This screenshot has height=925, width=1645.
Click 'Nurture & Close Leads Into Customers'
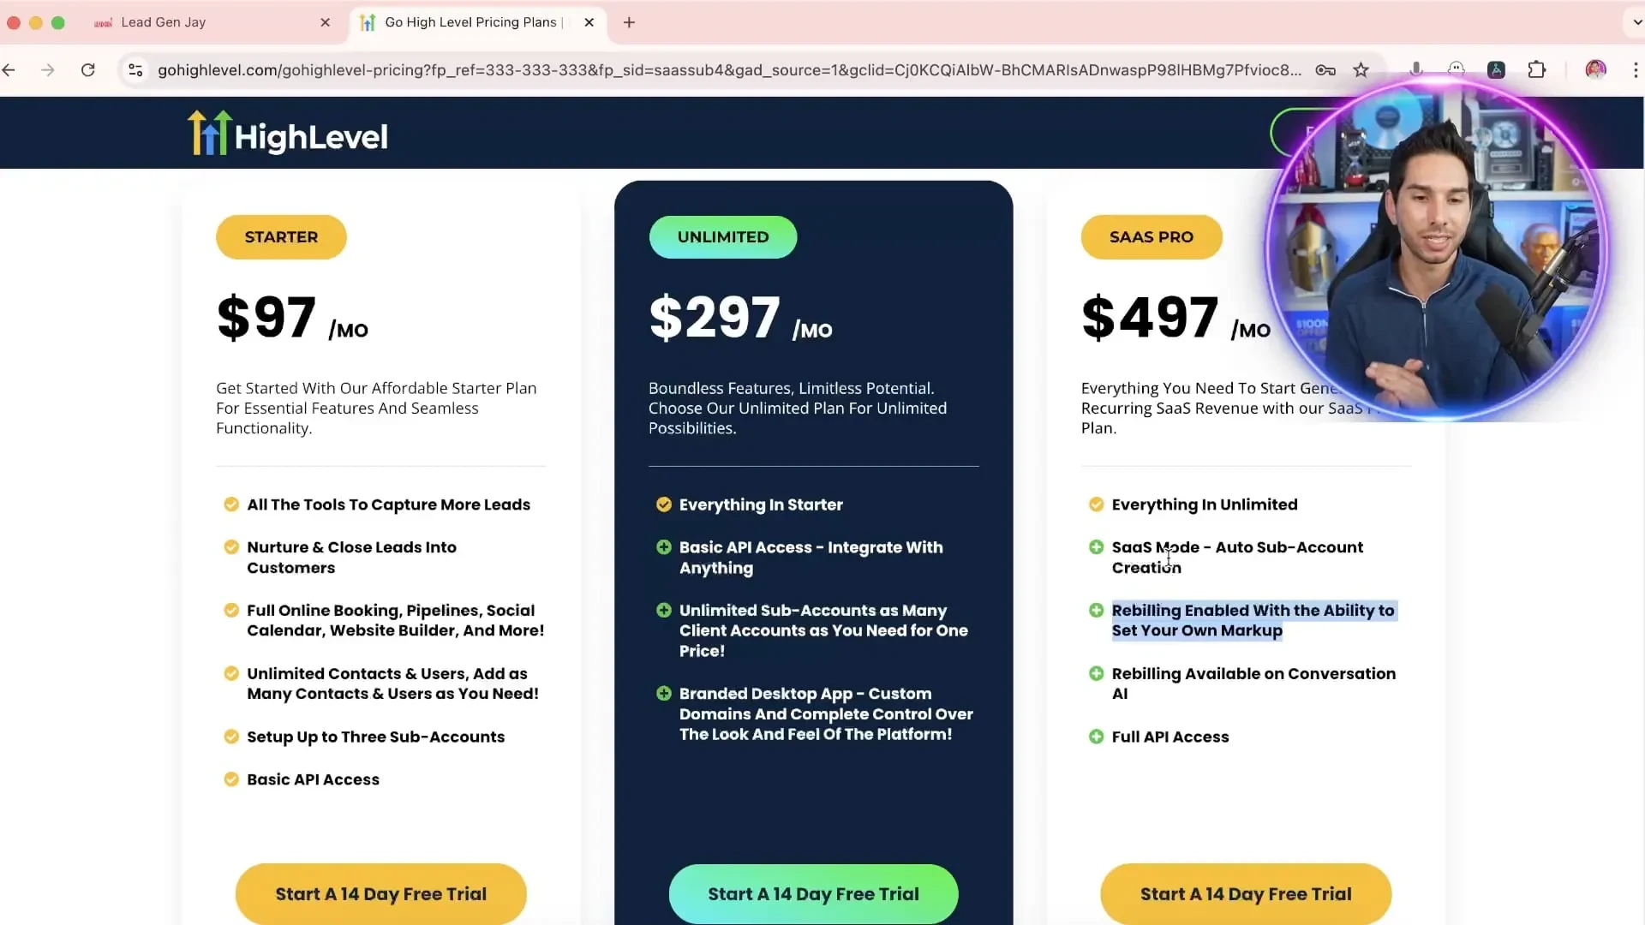click(352, 558)
